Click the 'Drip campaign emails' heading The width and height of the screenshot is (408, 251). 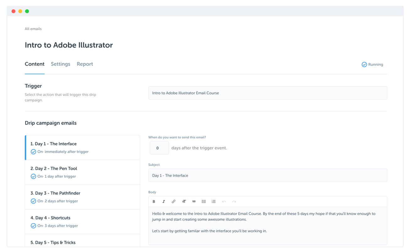[51, 123]
